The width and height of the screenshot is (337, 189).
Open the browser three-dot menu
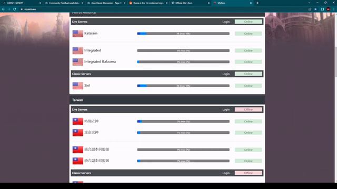point(334,9)
